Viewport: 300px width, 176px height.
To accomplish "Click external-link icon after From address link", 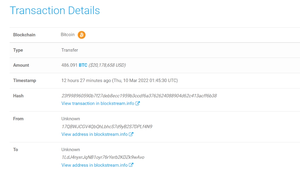I will (x=131, y=134).
